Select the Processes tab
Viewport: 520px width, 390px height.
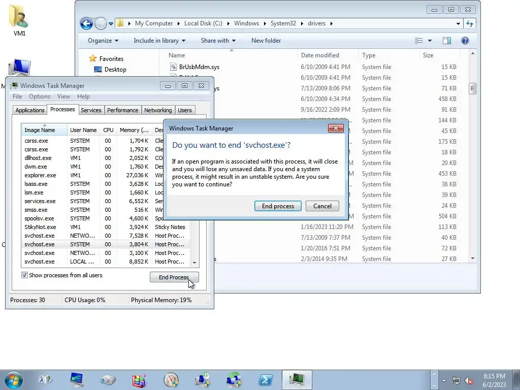coord(62,110)
